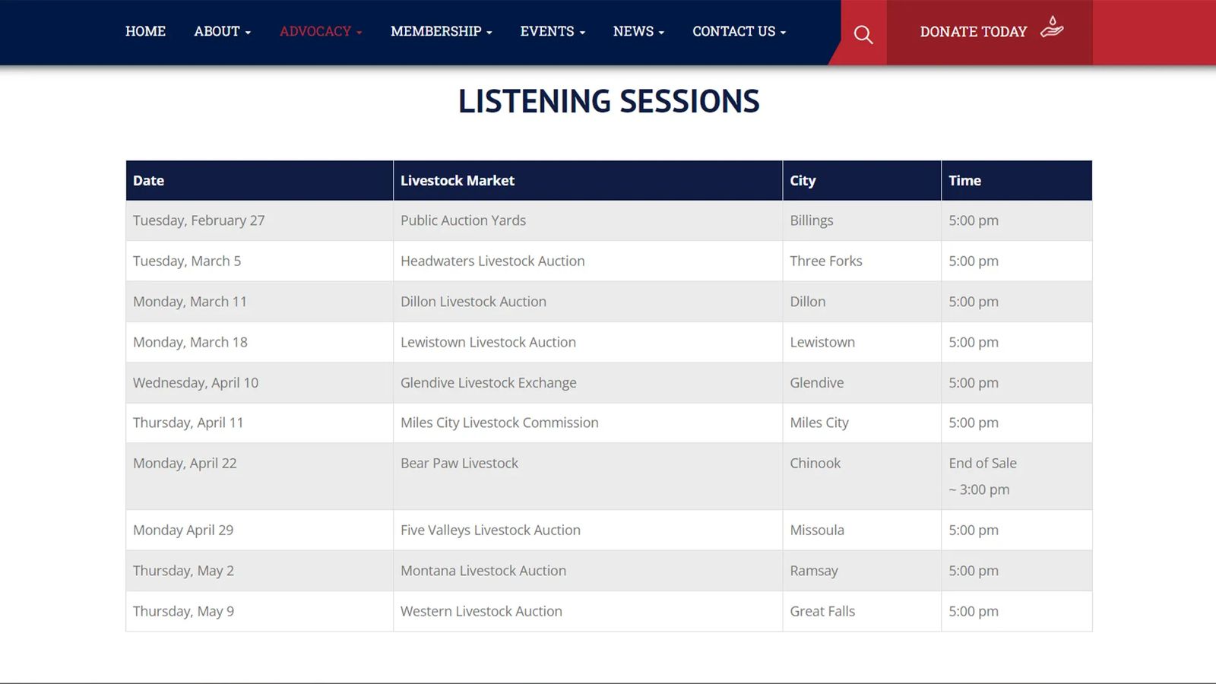Select the Monday, March 18 cell
This screenshot has height=684, width=1216.
[259, 342]
